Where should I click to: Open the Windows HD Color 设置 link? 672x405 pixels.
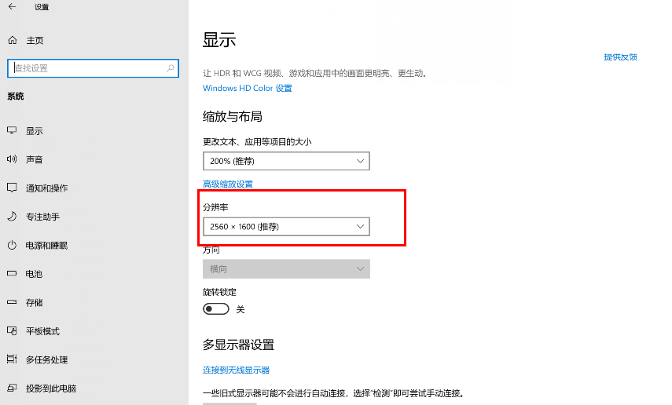248,88
